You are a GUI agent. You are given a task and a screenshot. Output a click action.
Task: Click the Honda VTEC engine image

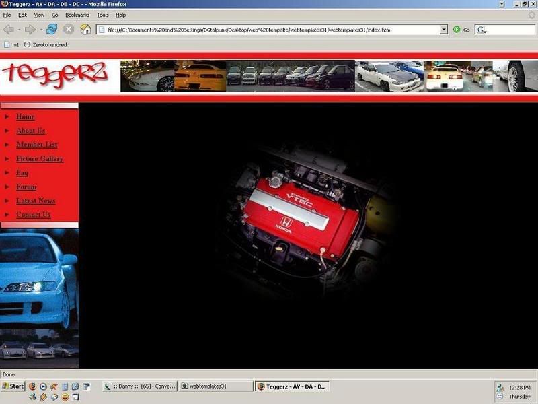tap(307, 221)
